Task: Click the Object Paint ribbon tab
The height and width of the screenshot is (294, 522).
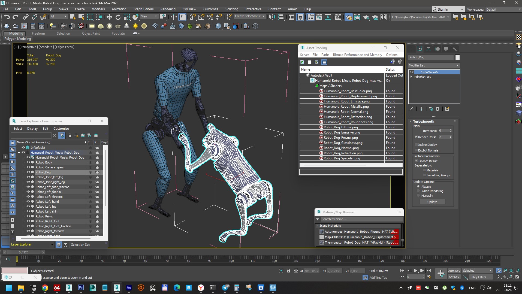Action: [x=91, y=34]
